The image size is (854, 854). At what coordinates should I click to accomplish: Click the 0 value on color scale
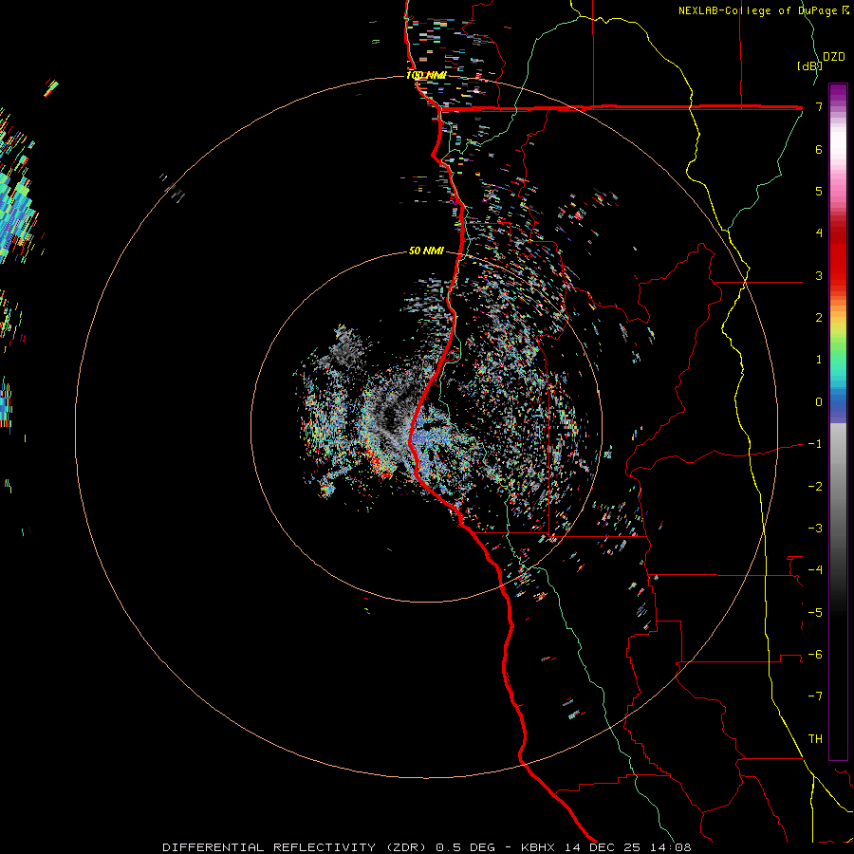[x=819, y=402]
